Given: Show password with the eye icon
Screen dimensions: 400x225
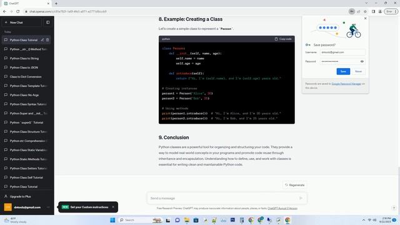Looking at the screenshot, I should click(362, 61).
